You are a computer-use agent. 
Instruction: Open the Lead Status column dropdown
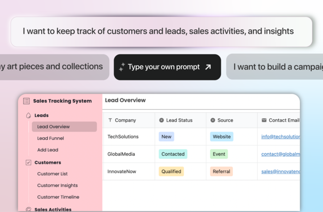coord(161,120)
